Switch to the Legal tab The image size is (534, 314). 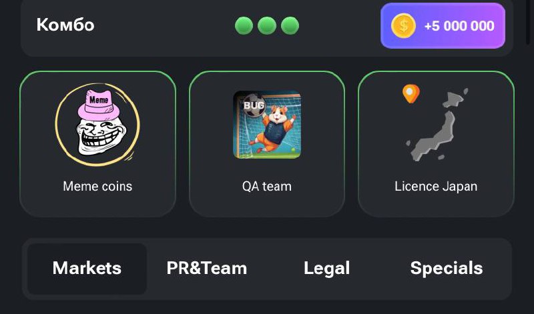(326, 269)
